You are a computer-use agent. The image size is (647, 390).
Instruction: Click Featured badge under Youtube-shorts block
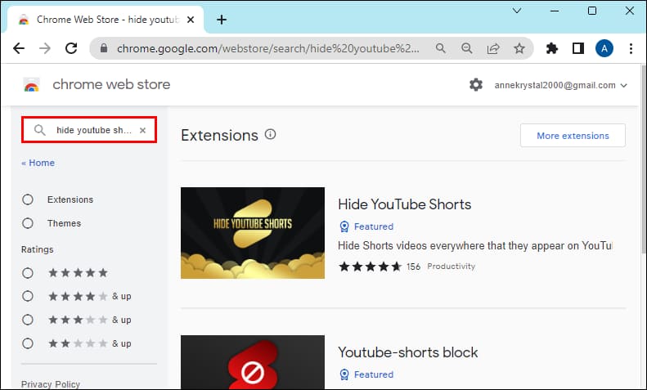point(366,374)
